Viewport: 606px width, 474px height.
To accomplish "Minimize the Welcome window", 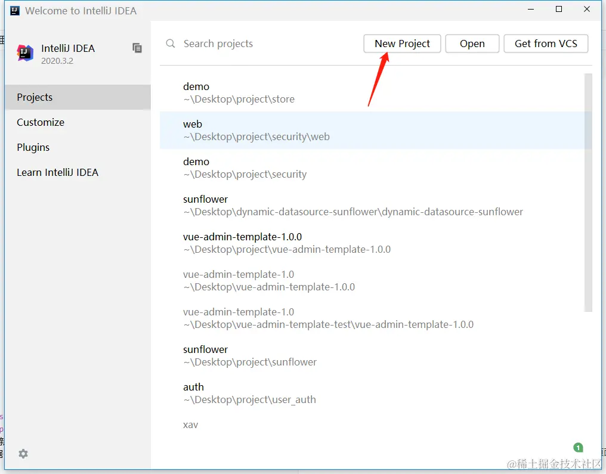I will coord(531,10).
